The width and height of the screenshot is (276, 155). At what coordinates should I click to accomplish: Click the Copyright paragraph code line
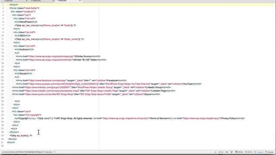click(130, 118)
